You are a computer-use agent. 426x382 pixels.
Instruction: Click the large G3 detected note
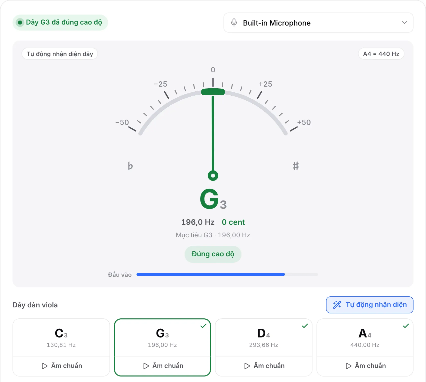tap(213, 199)
